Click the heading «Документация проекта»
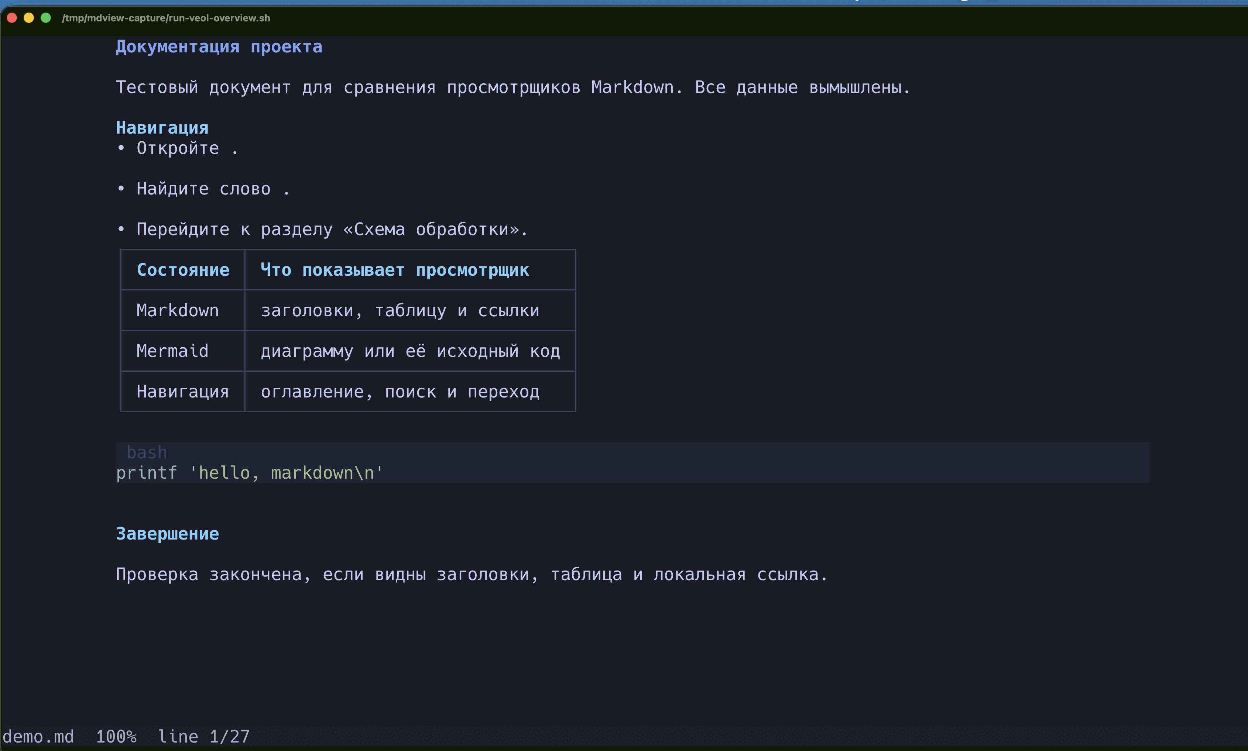The width and height of the screenshot is (1248, 751). 219,46
